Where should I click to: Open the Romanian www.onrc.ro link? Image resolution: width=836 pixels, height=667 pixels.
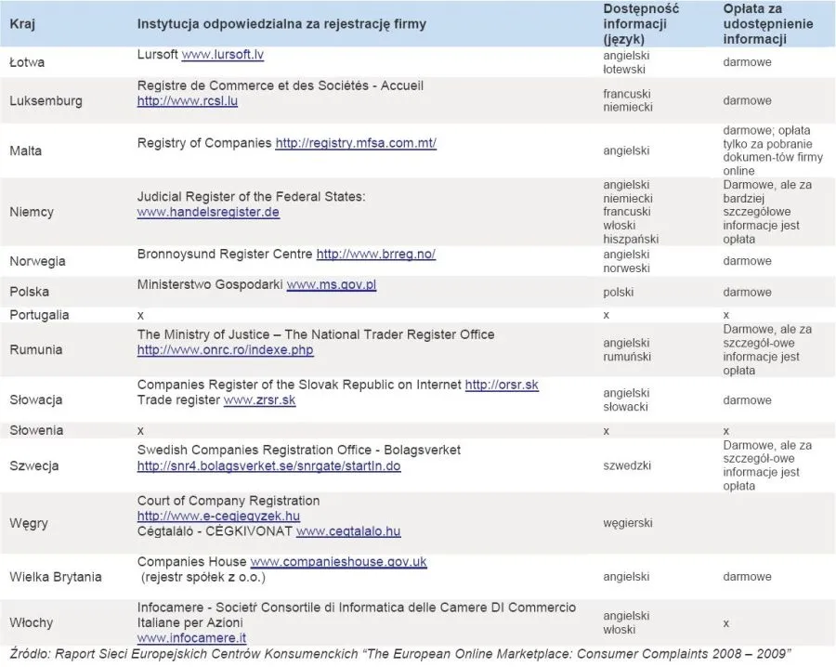pyautogui.click(x=225, y=350)
